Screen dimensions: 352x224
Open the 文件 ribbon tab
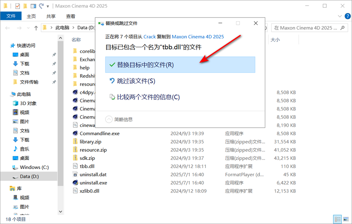point(11,16)
